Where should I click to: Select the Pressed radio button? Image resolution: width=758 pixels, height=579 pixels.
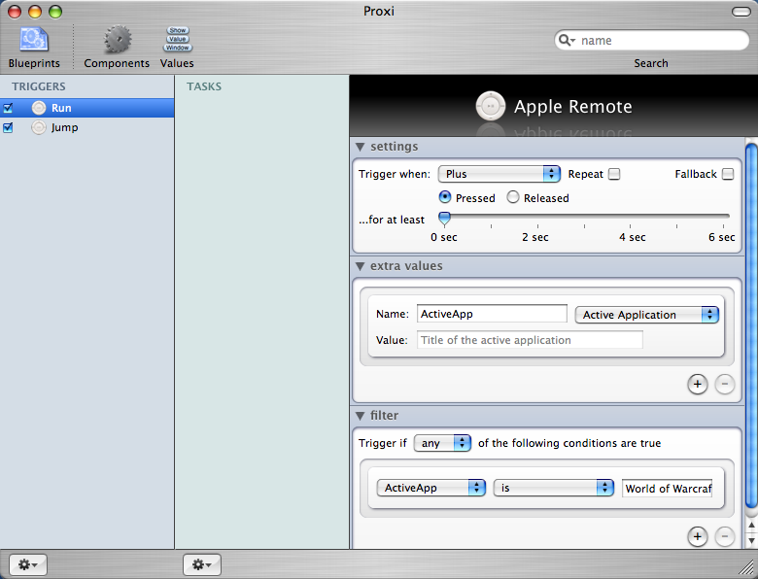pos(445,197)
